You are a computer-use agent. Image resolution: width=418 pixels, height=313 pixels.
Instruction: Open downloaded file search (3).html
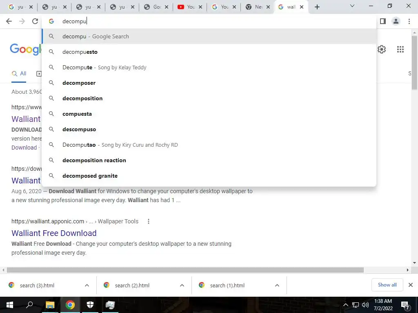37,285
